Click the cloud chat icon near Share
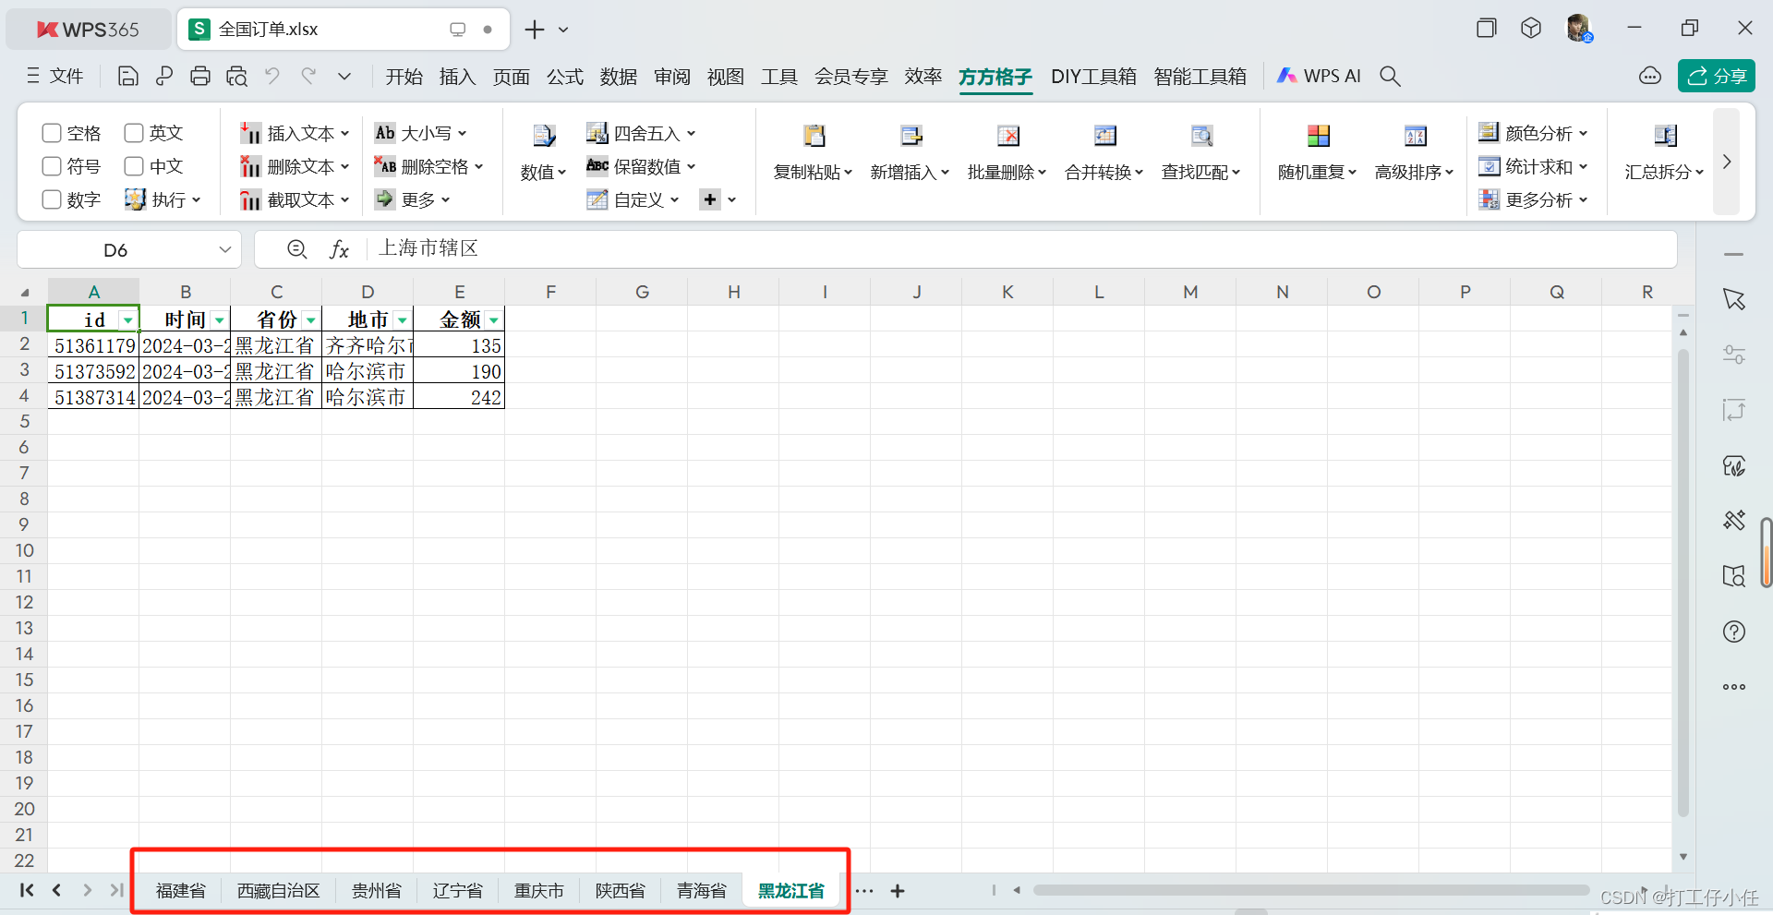Screen dimensions: 1773x915 1650,76
